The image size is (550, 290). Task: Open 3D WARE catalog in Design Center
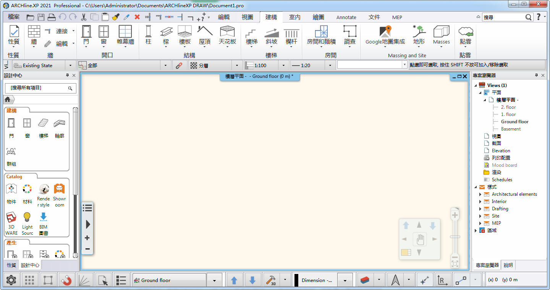click(x=11, y=223)
